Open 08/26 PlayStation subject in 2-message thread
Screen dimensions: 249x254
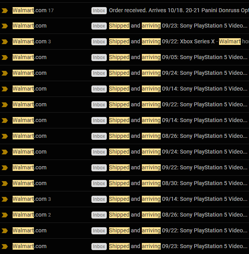coord(178,215)
